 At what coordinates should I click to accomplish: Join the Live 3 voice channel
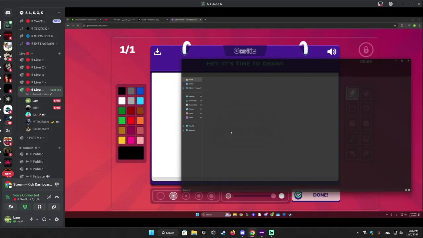tap(41, 75)
